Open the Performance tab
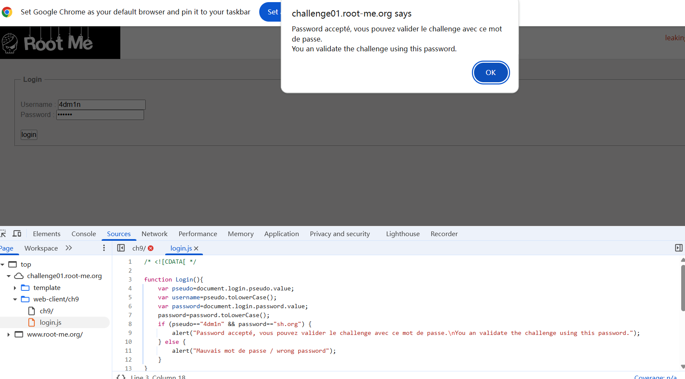This screenshot has height=379, width=685. pos(197,234)
